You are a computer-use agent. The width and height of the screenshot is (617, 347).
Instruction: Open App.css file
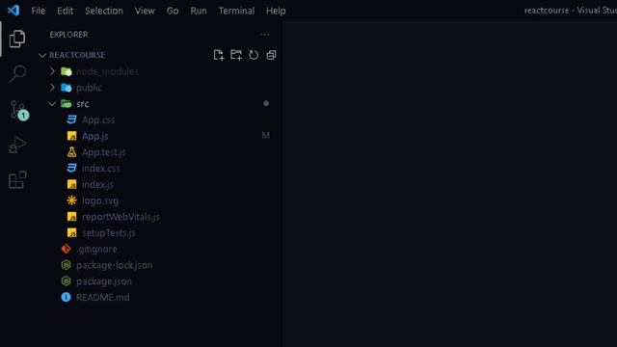click(98, 120)
